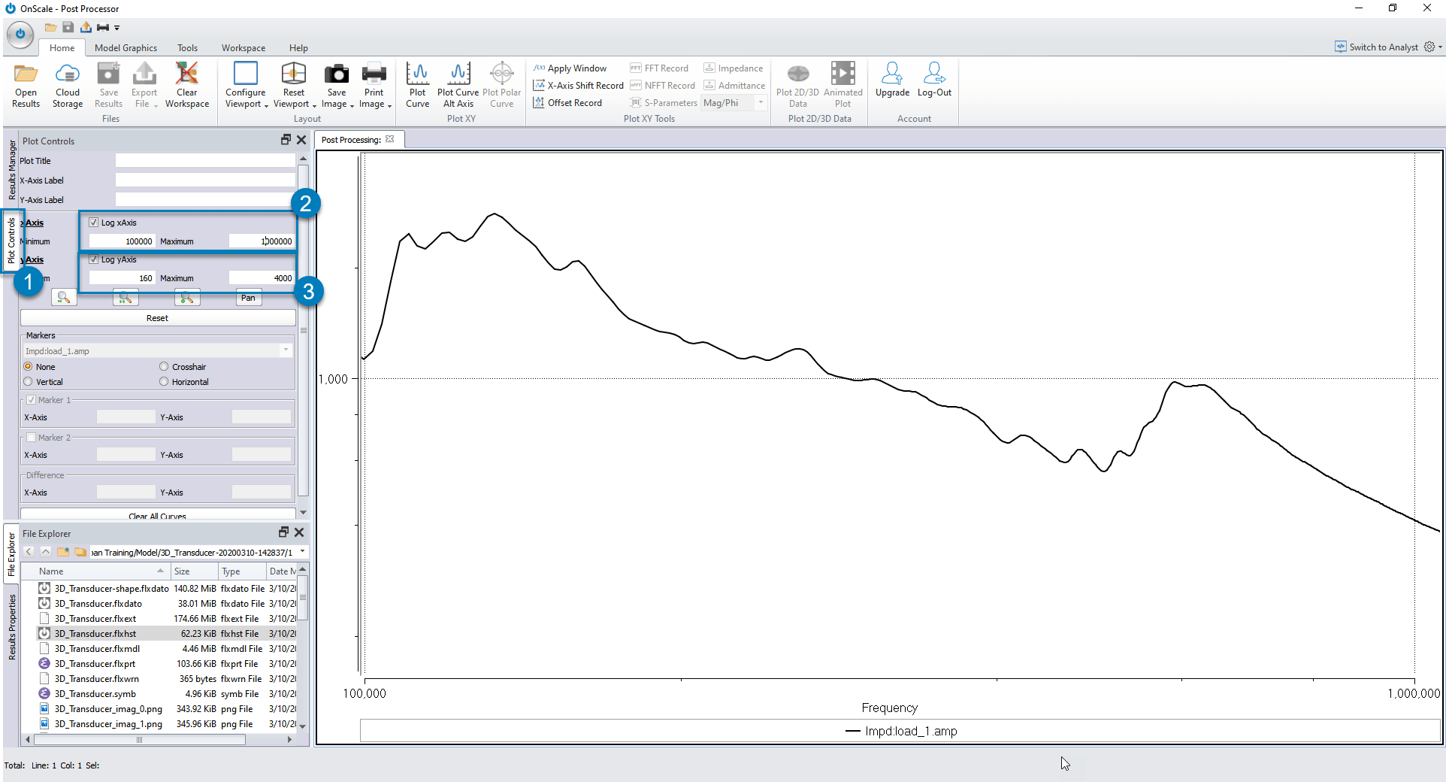Click the 1:1 zoom magnifier button
1446x782 pixels.
point(126,298)
